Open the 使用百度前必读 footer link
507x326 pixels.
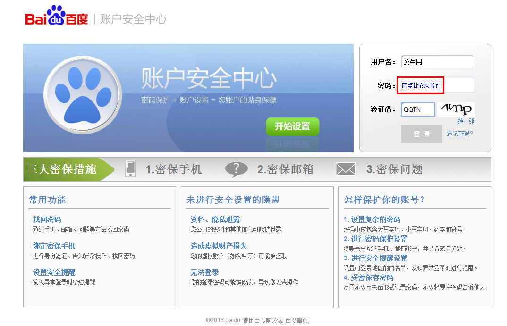[x=262, y=320]
